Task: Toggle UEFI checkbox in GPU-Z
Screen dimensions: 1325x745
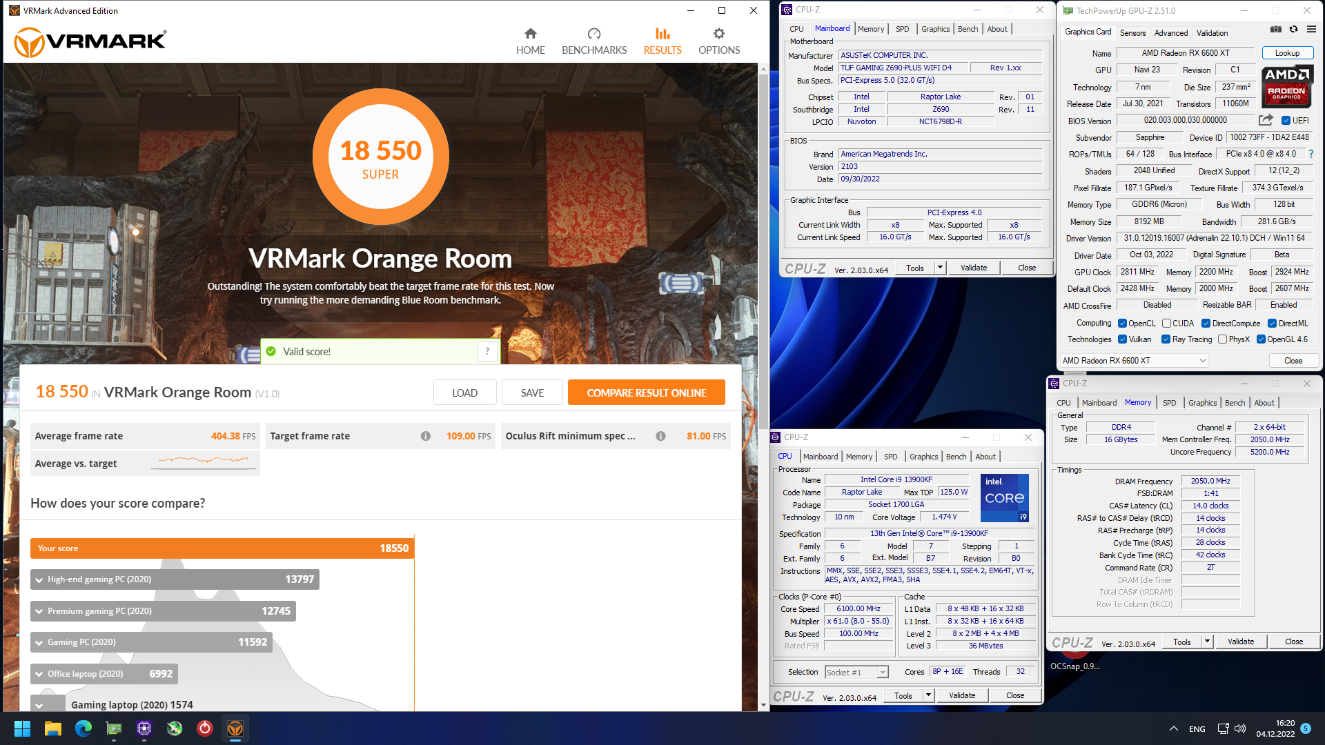Action: pos(1286,120)
